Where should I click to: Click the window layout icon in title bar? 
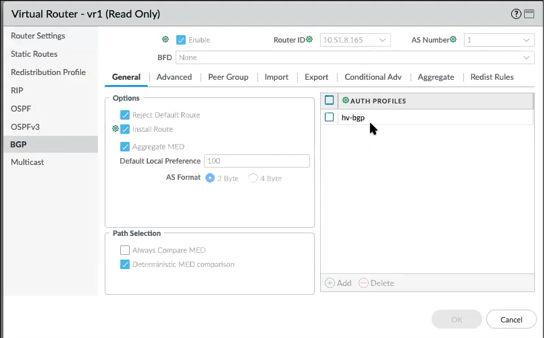[529, 14]
